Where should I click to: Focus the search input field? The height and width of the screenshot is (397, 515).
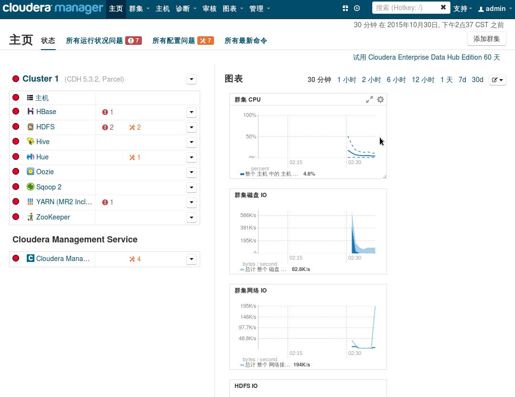click(x=405, y=8)
